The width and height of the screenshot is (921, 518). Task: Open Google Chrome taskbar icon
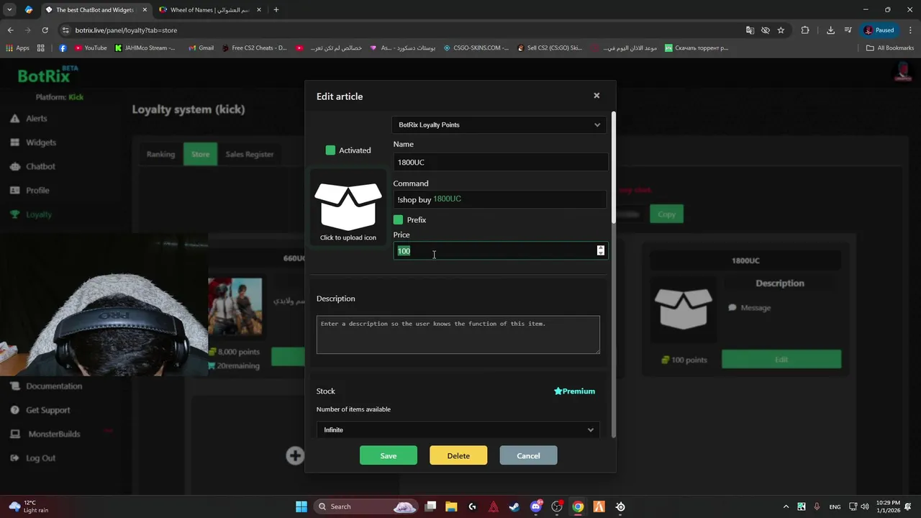click(x=578, y=506)
